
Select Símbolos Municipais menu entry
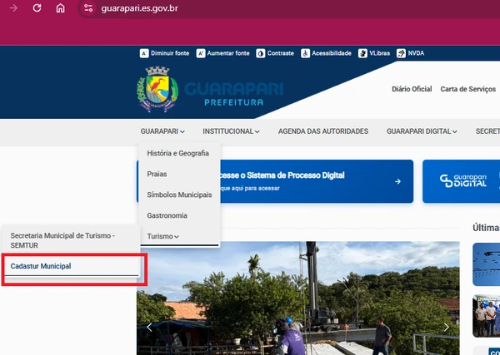point(179,195)
